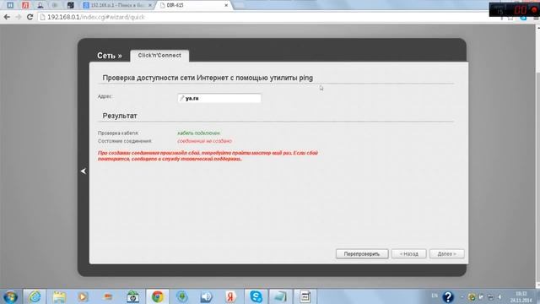Select the DIR-615 browser tab

pos(193,5)
